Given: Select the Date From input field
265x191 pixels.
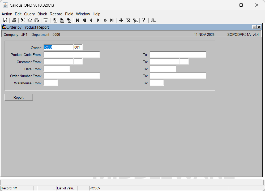Looking at the screenshot, I should 57,69.
